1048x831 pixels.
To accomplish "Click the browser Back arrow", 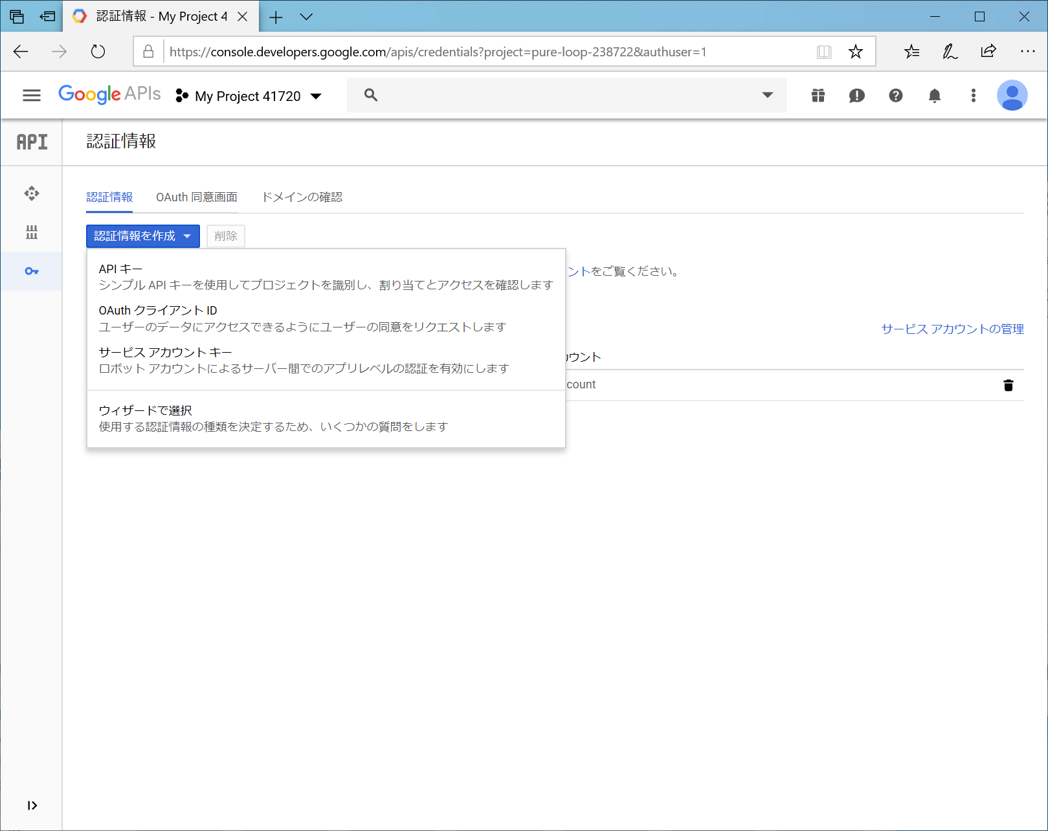I will coord(21,52).
